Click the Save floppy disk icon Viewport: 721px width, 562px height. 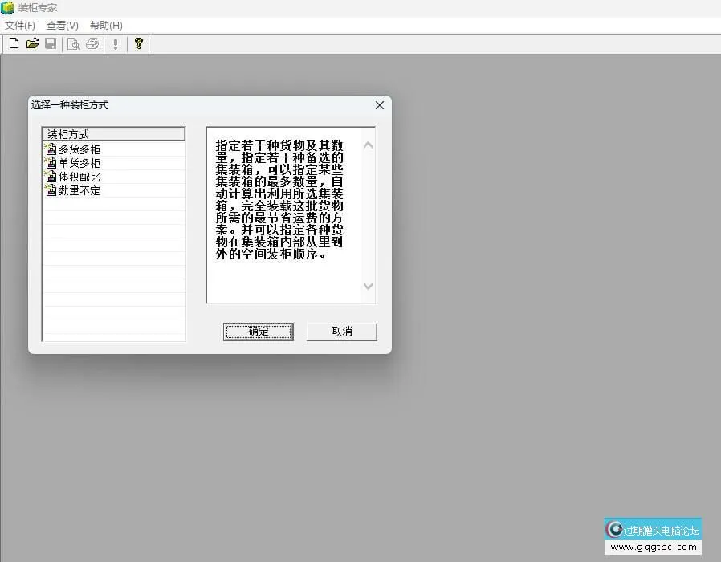pyautogui.click(x=51, y=43)
